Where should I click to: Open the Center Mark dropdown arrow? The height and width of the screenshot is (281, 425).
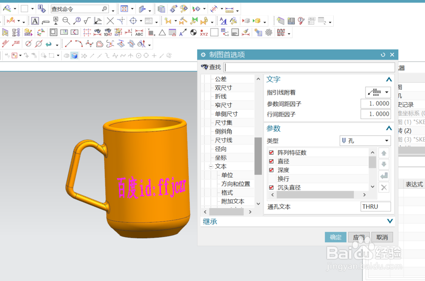(x=141, y=21)
